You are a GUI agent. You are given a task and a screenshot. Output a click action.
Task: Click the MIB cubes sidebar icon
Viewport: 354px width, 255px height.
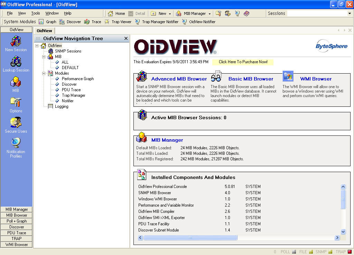point(16,83)
